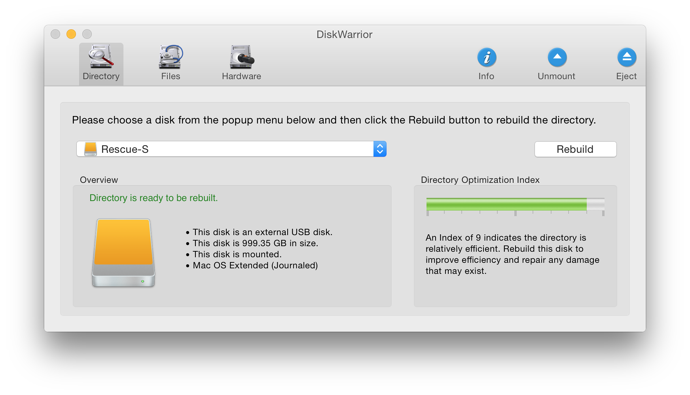
Task: Click the Overview section heading
Action: [x=99, y=180]
